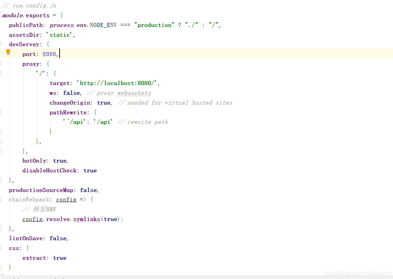
Task: Click the 'target' property
Action: pos(59,83)
